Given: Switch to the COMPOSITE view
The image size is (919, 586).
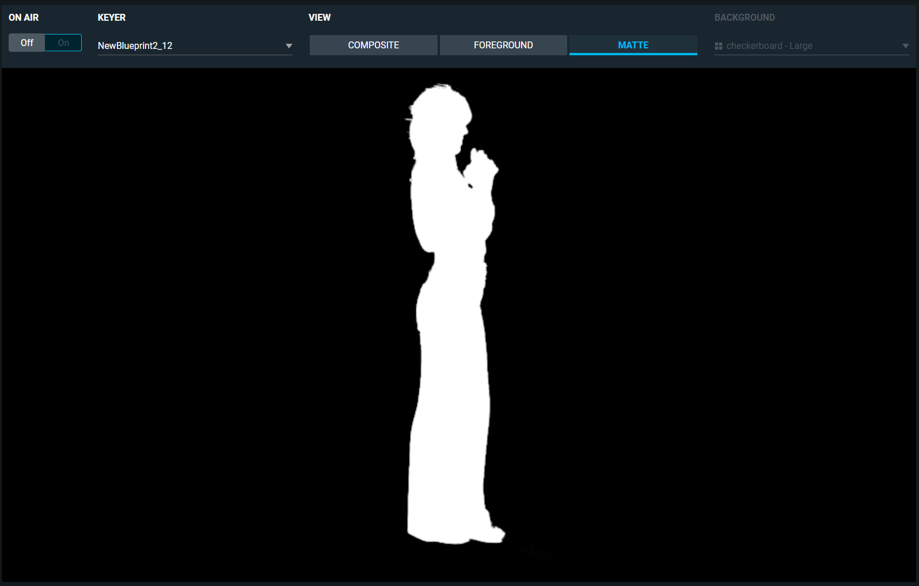Looking at the screenshot, I should click(x=373, y=45).
